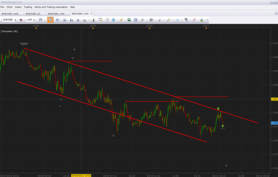Select the ellipse shape tool
This screenshot has height=177, width=278.
click(x=177, y=20)
